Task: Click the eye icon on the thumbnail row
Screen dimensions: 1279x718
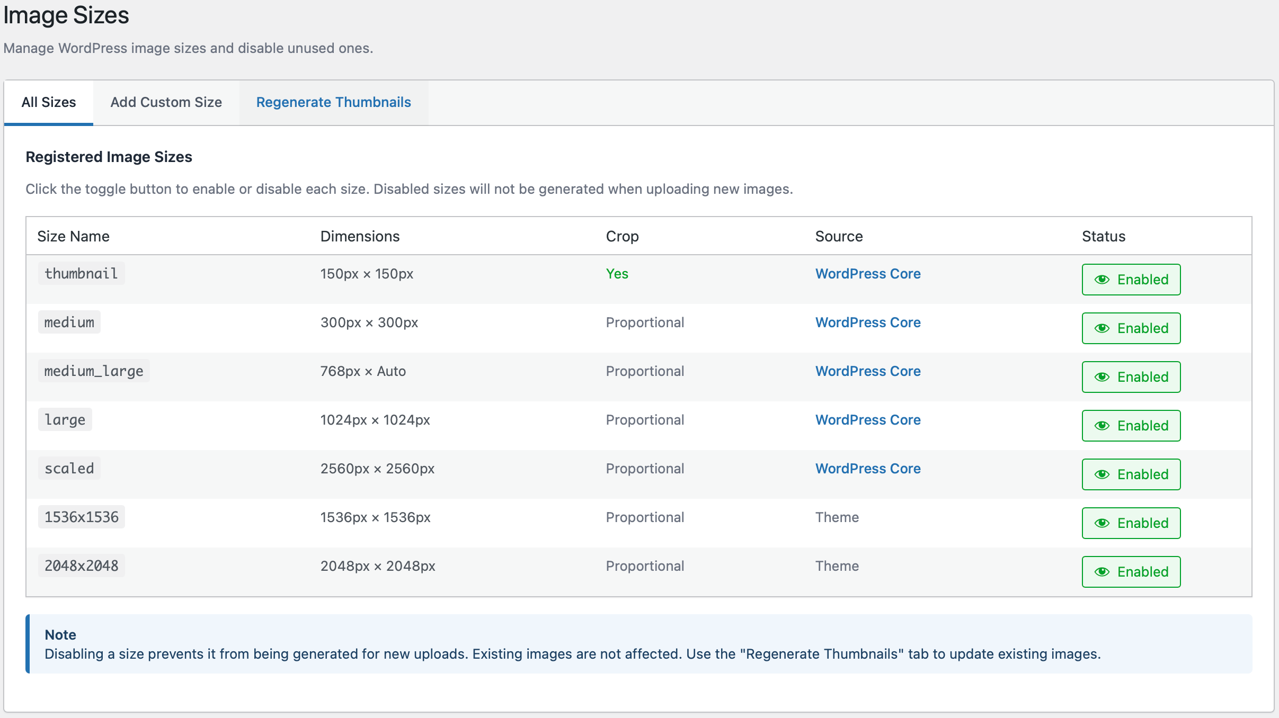Action: pyautogui.click(x=1103, y=280)
